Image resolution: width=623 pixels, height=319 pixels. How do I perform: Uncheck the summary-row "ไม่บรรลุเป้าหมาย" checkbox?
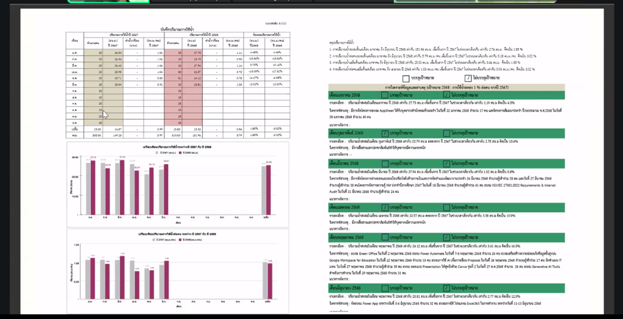point(468,79)
